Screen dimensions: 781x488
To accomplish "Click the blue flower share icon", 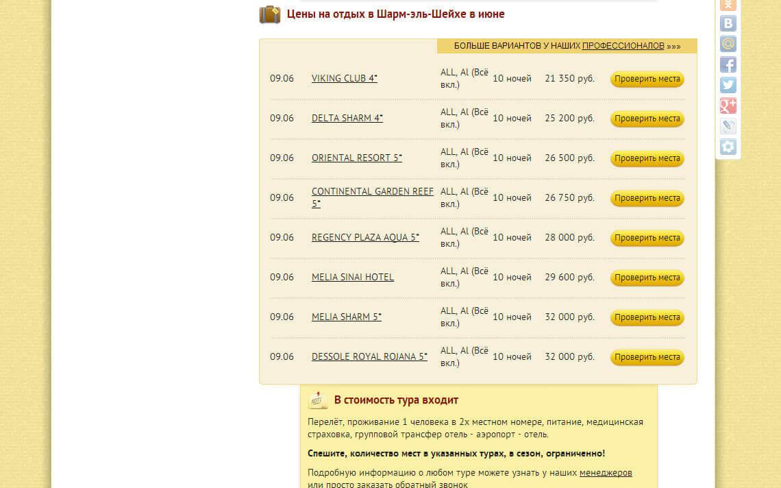I will 728,147.
